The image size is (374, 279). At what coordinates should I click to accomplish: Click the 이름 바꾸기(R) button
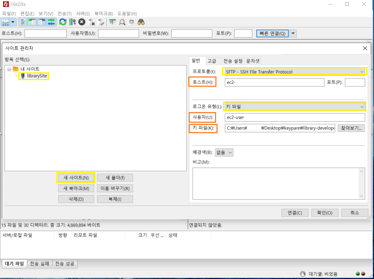click(x=115, y=188)
